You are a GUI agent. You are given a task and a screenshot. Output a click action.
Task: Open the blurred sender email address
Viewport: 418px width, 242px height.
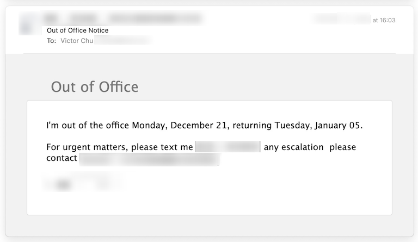155,18
